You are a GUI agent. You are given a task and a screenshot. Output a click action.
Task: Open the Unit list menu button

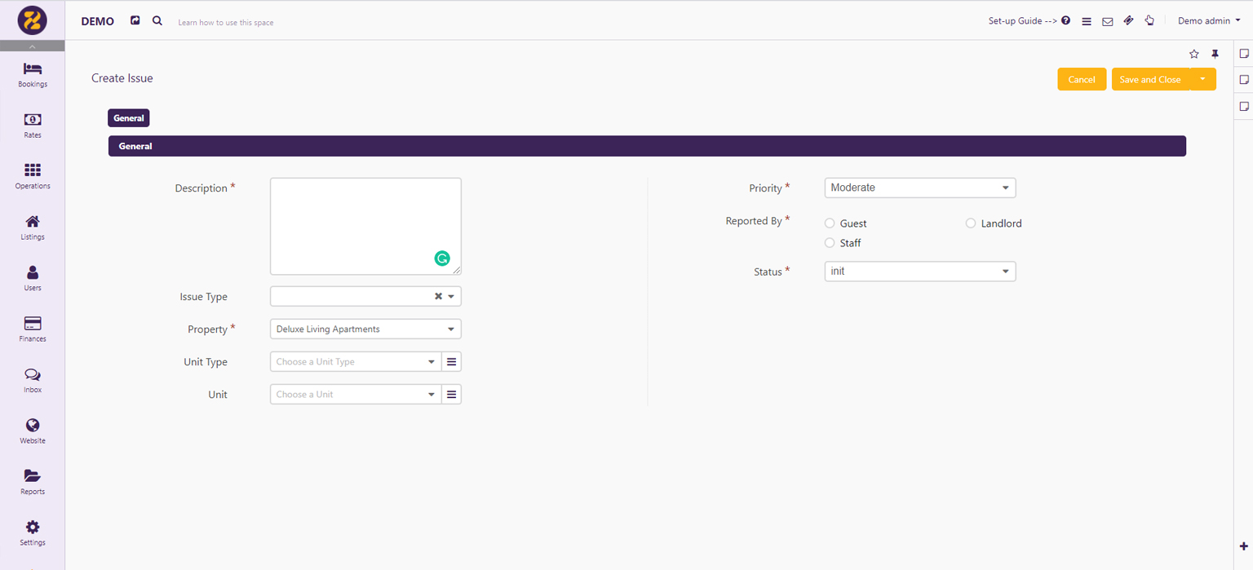click(x=451, y=394)
